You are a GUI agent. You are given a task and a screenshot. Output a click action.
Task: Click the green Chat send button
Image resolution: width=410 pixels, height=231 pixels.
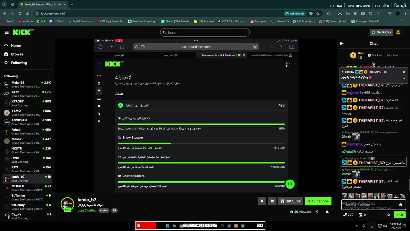[400, 215]
